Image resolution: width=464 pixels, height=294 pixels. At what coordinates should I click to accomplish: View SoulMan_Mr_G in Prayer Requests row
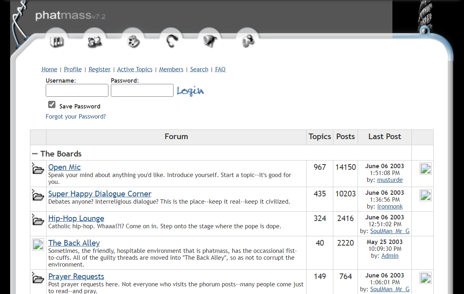tap(390, 289)
